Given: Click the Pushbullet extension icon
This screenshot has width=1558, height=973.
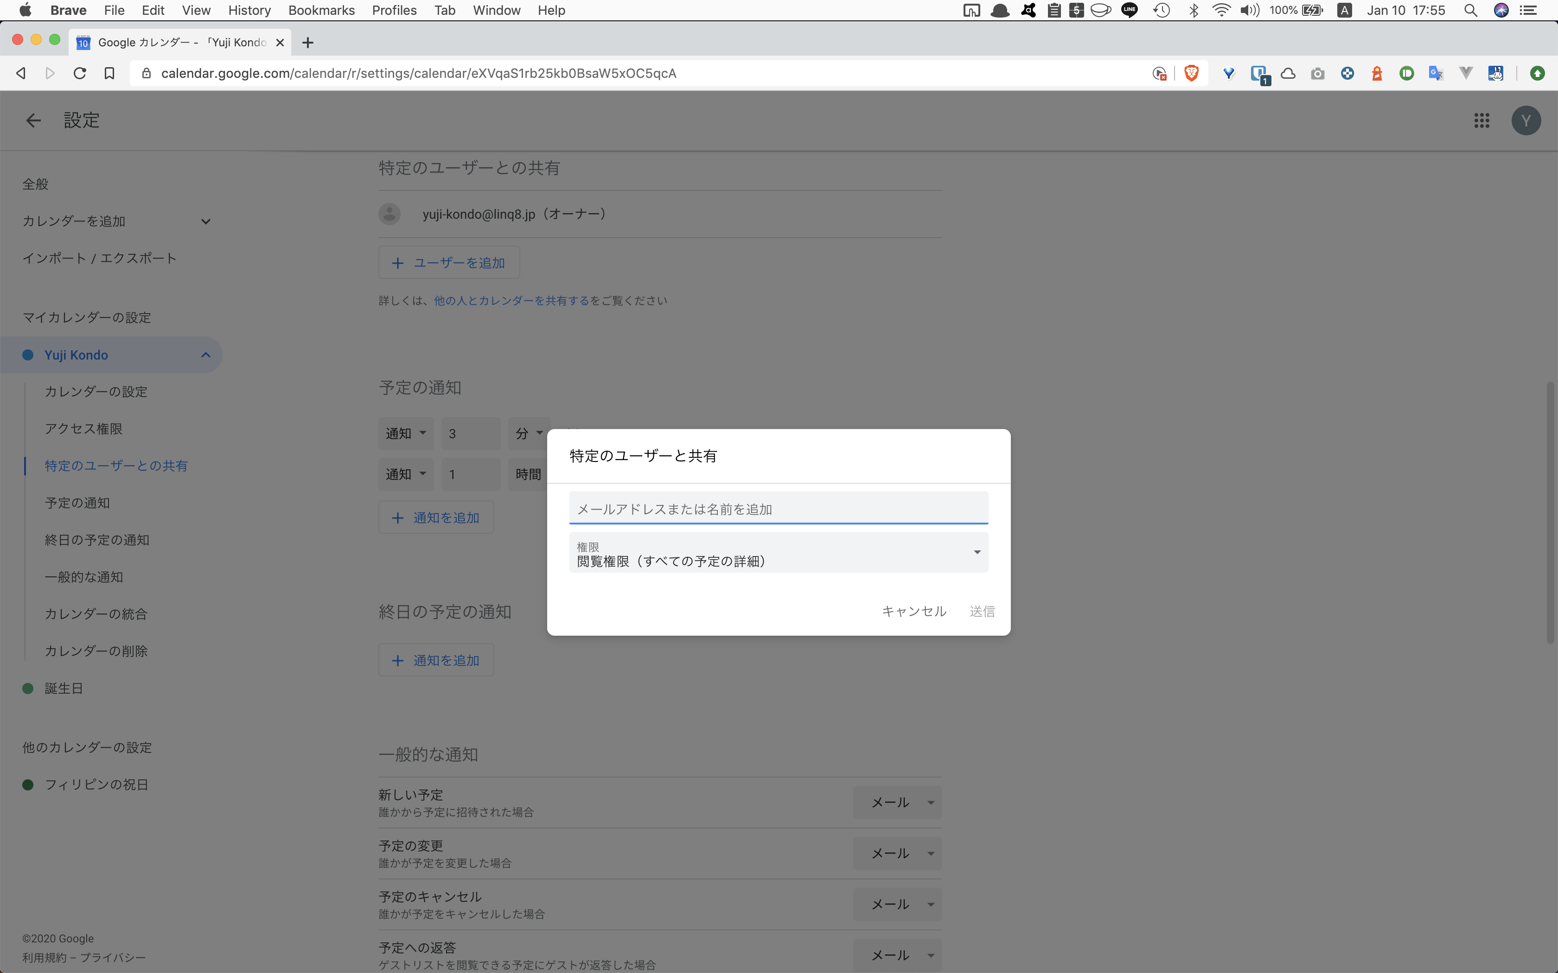Looking at the screenshot, I should tap(1407, 73).
